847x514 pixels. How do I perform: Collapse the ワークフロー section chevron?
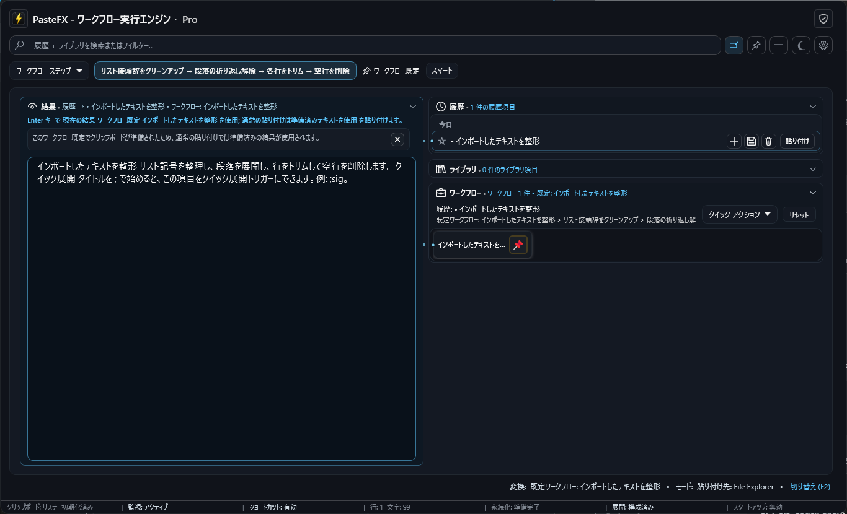click(813, 193)
